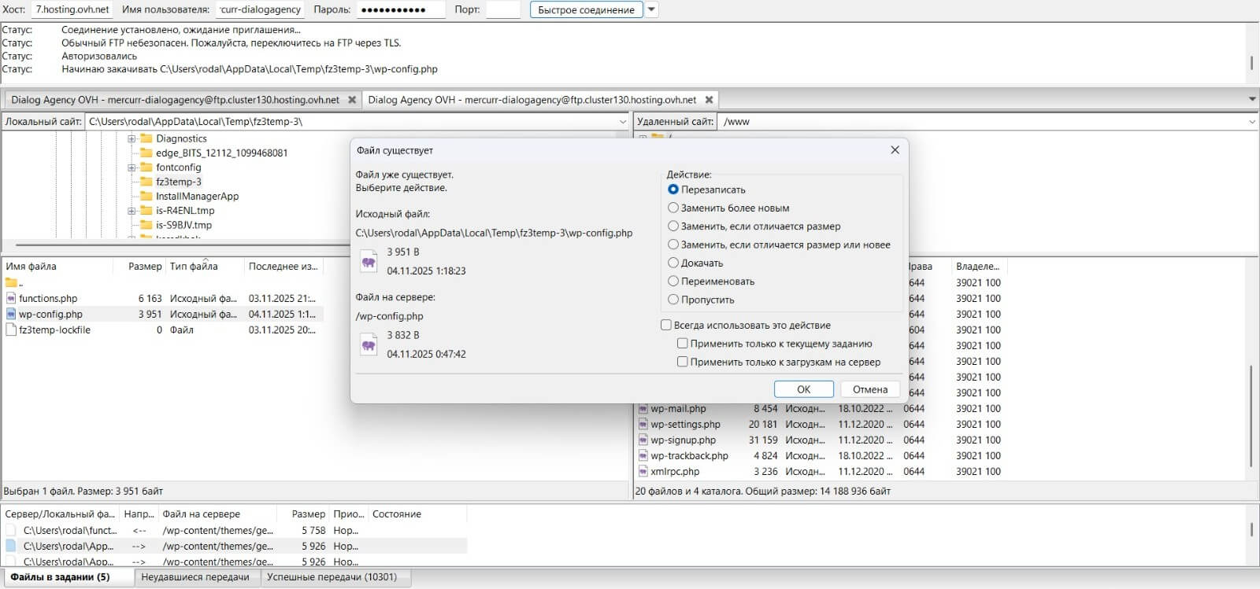Viewport: 1260px width, 589px height.
Task: Close the second Dialog Agency OVH tab
Action: click(709, 100)
